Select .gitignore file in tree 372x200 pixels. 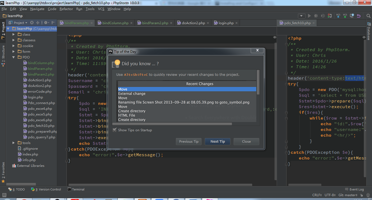coord(28,149)
